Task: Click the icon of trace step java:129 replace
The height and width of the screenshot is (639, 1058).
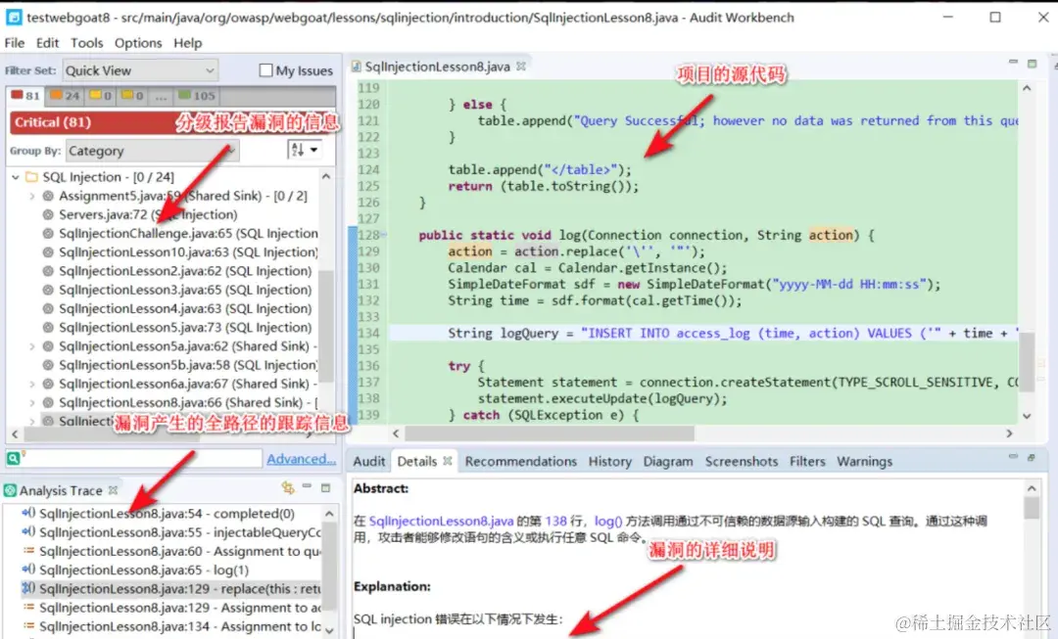Action: tap(29, 588)
